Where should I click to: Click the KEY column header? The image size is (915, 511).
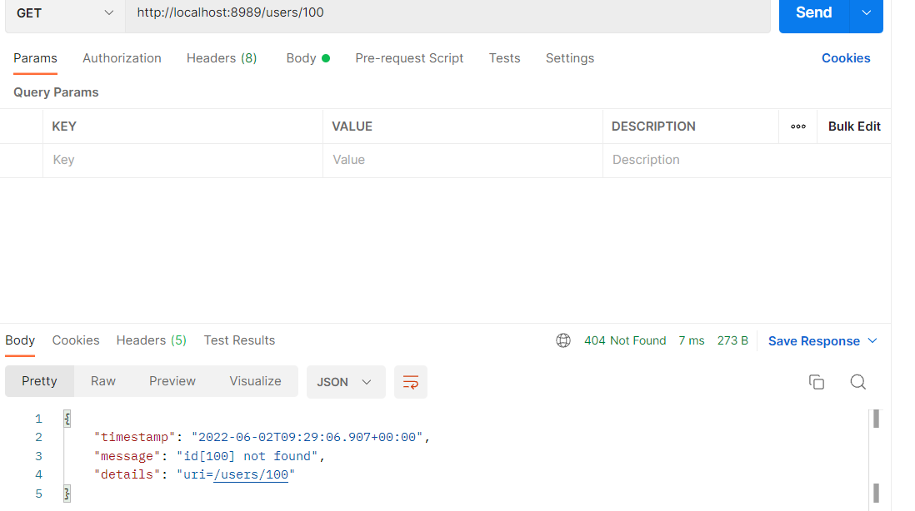(x=64, y=127)
